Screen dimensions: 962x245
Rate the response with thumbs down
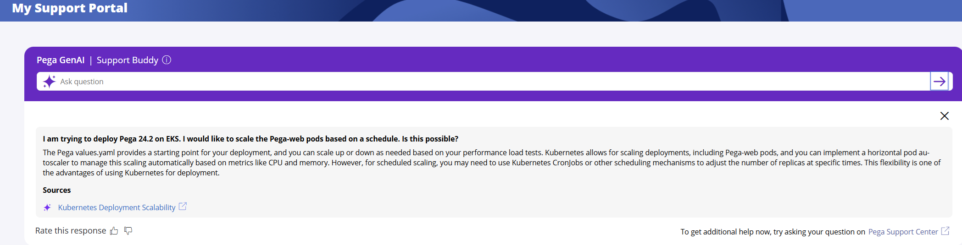[x=128, y=231]
